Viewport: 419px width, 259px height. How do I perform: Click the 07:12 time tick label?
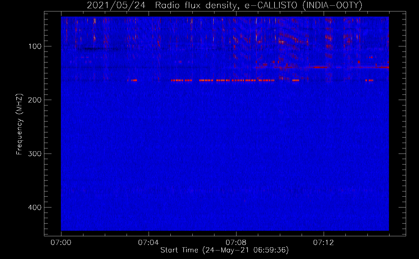pyautogui.click(x=323, y=243)
